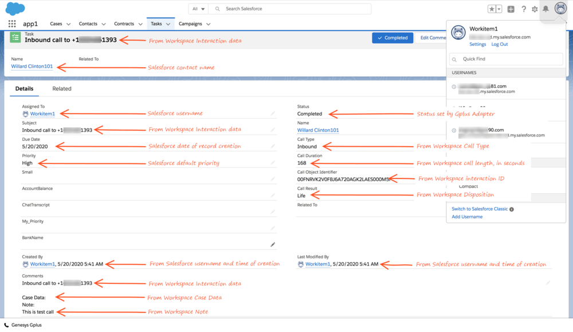Click the green Task record icon
This screenshot has height=332, width=573.
click(15, 38)
